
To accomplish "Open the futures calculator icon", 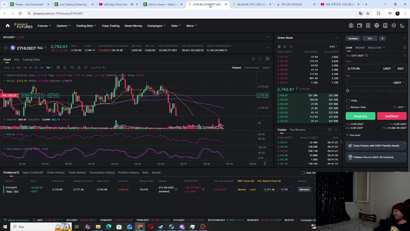I will click(x=405, y=56).
